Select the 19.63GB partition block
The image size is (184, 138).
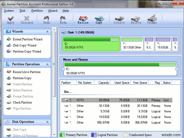click(163, 44)
